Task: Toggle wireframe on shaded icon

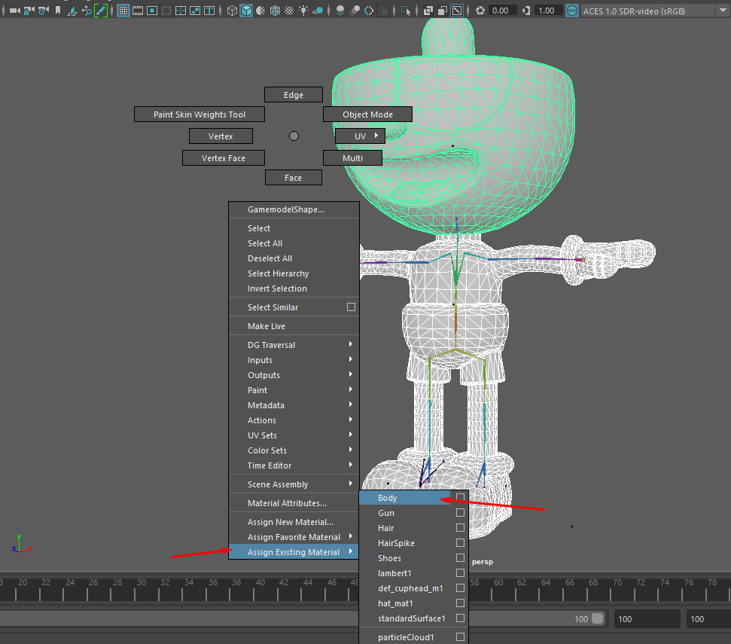Action: [275, 11]
